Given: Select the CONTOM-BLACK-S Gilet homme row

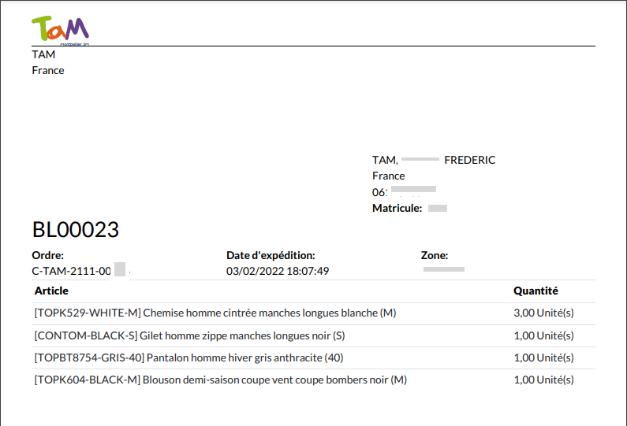Looking at the screenshot, I should 314,335.
